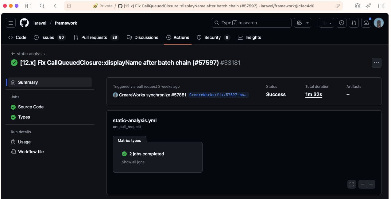
Task: Click Show all jobs in matrix
Action: 133,162
